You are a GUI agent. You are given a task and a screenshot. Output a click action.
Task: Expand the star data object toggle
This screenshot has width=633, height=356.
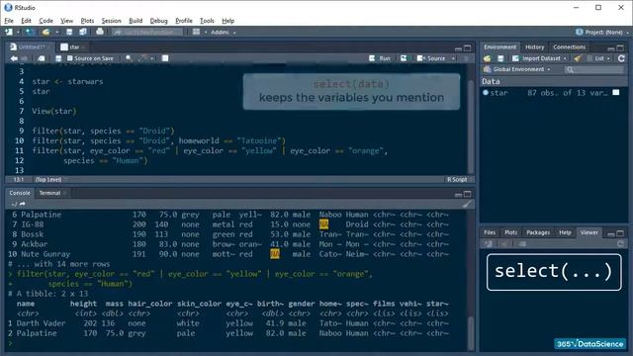tap(486, 93)
